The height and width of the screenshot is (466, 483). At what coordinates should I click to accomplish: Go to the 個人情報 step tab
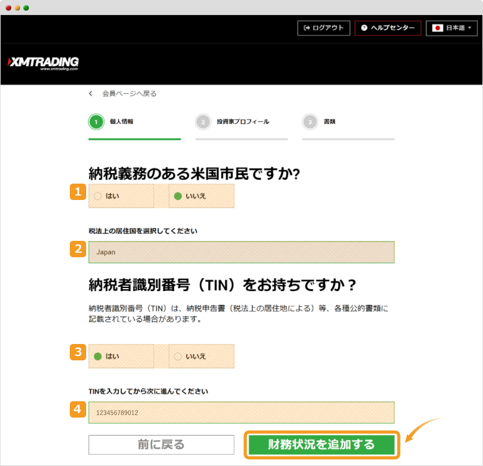point(135,126)
